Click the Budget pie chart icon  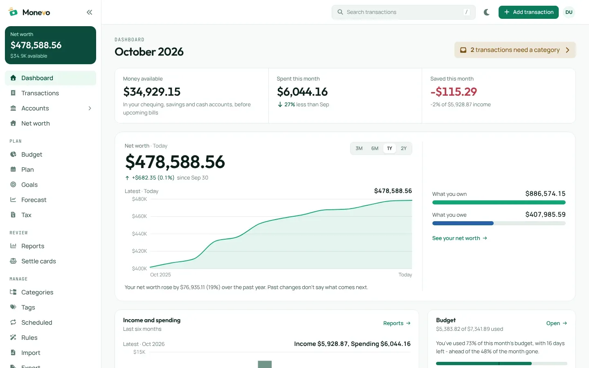click(x=13, y=155)
